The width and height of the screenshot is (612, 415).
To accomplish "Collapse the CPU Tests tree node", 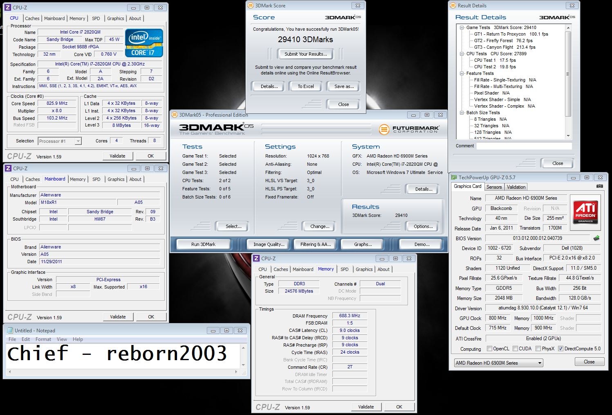I will 462,54.
